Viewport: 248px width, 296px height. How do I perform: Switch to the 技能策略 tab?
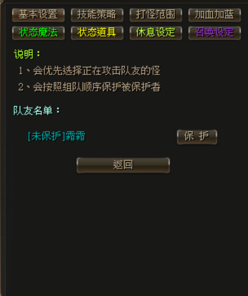97,15
